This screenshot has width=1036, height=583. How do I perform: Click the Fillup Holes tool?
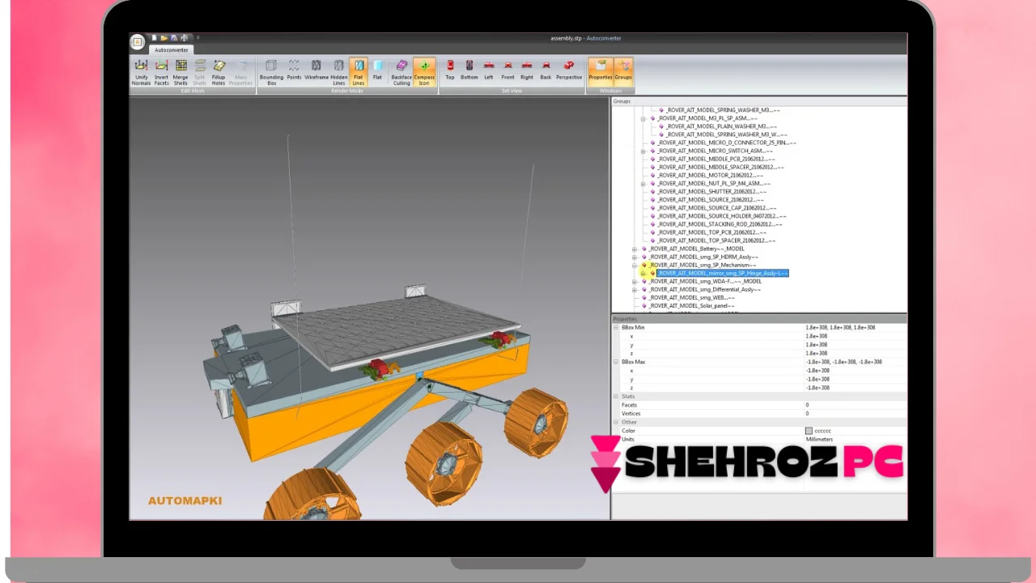219,72
